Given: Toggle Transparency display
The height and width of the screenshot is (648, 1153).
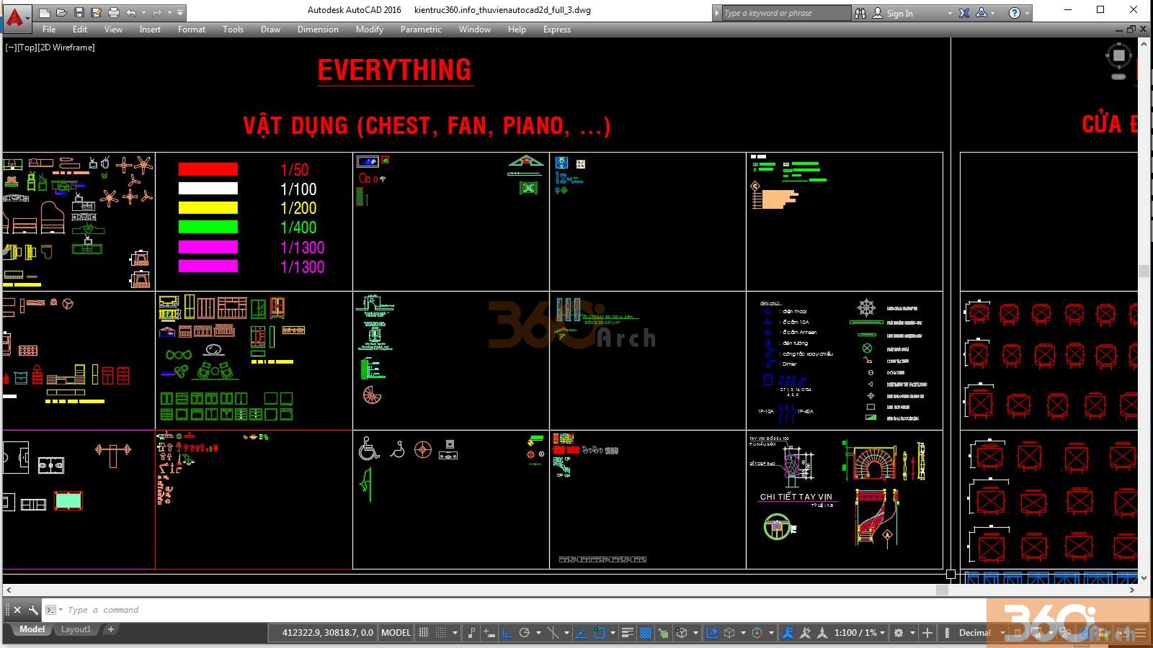Looking at the screenshot, I should [645, 633].
